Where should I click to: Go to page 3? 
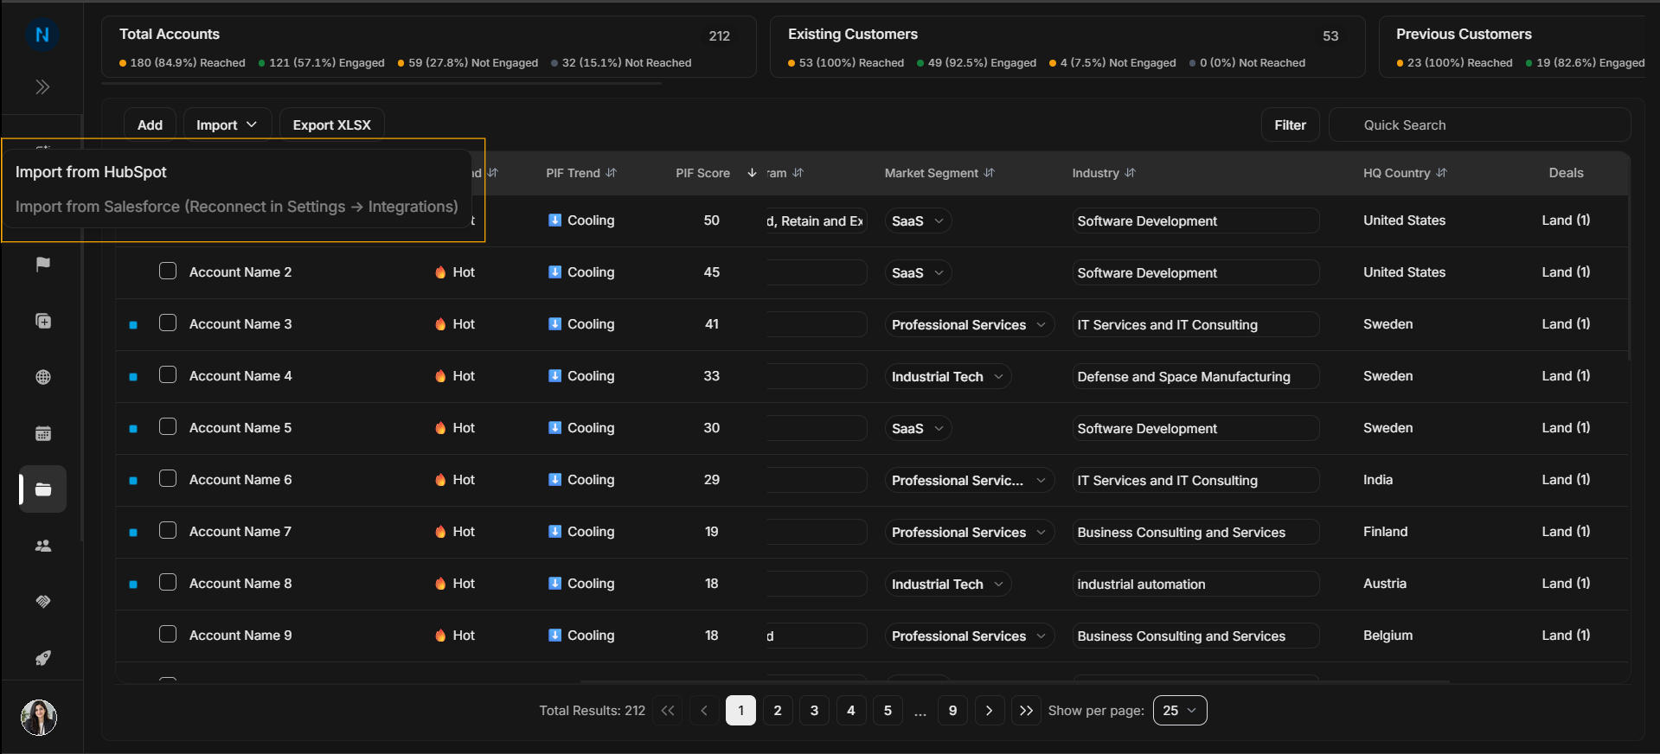[814, 711]
